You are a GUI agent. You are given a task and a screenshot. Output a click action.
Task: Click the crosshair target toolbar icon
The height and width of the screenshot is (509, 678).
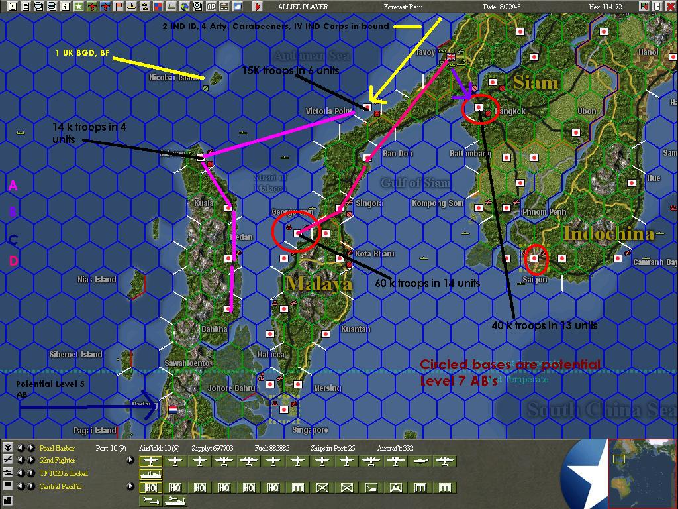click(197, 7)
